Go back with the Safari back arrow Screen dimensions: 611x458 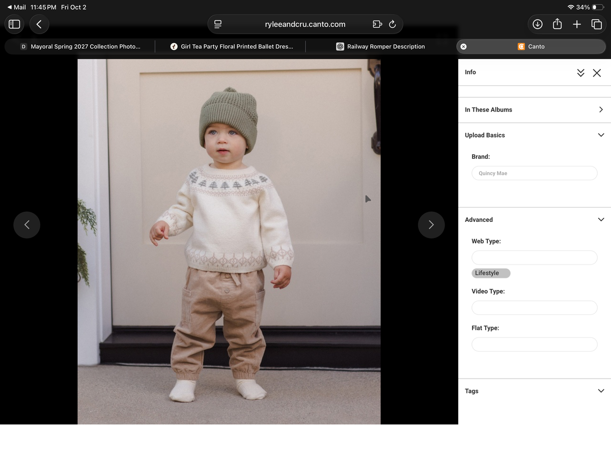(x=39, y=24)
